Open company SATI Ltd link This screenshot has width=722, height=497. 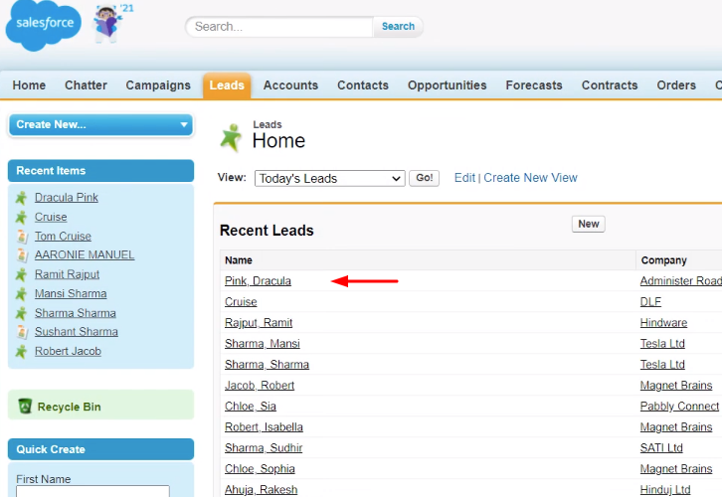(661, 447)
